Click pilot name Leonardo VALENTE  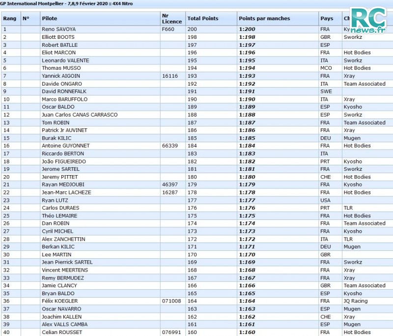[x=65, y=61]
